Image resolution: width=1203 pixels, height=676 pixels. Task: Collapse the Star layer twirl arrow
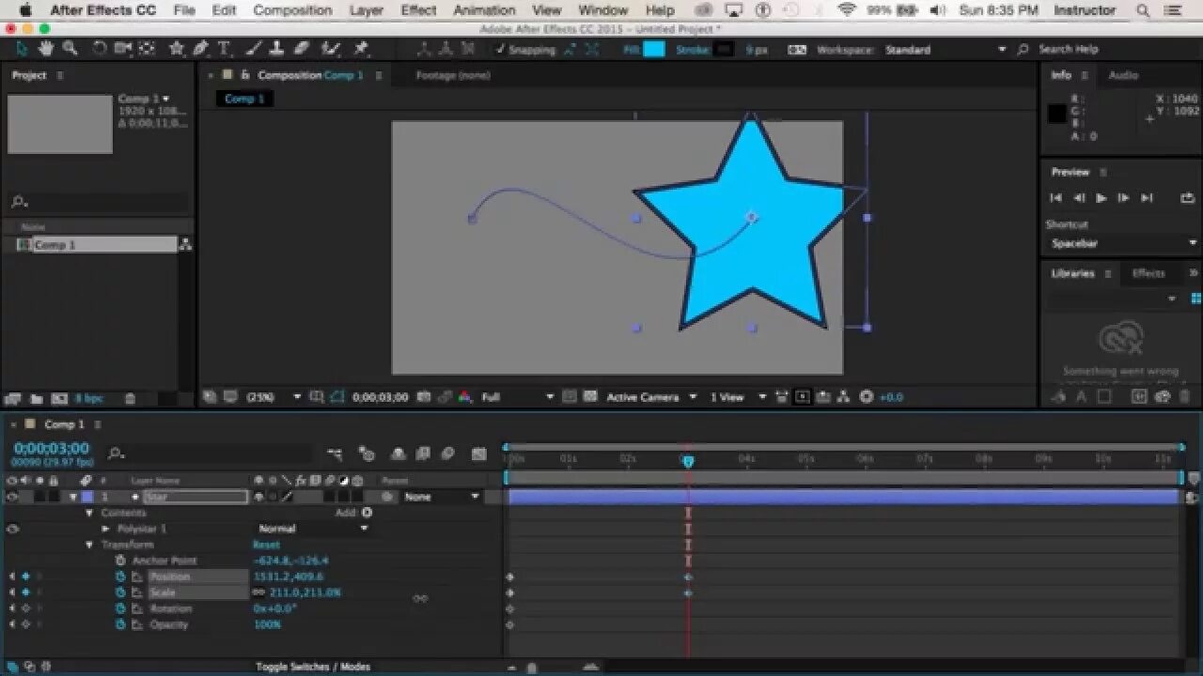(x=73, y=497)
